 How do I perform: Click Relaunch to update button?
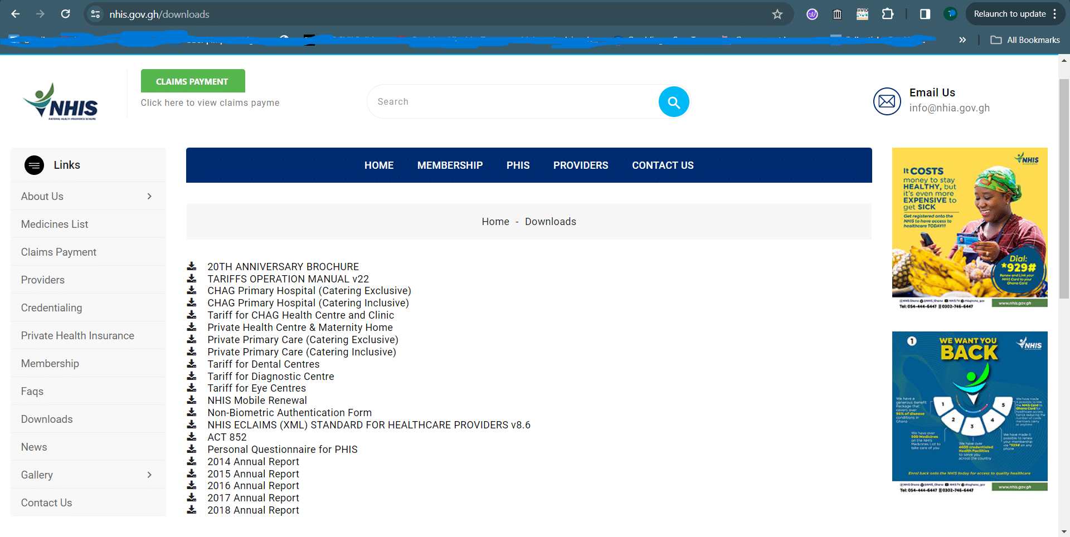(1009, 14)
